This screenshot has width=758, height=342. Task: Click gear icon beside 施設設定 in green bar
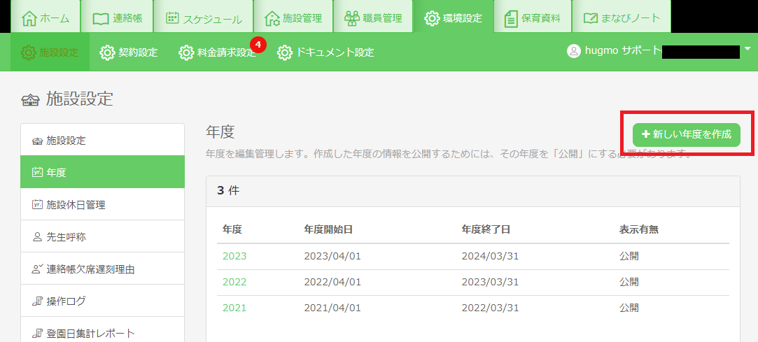click(x=29, y=52)
